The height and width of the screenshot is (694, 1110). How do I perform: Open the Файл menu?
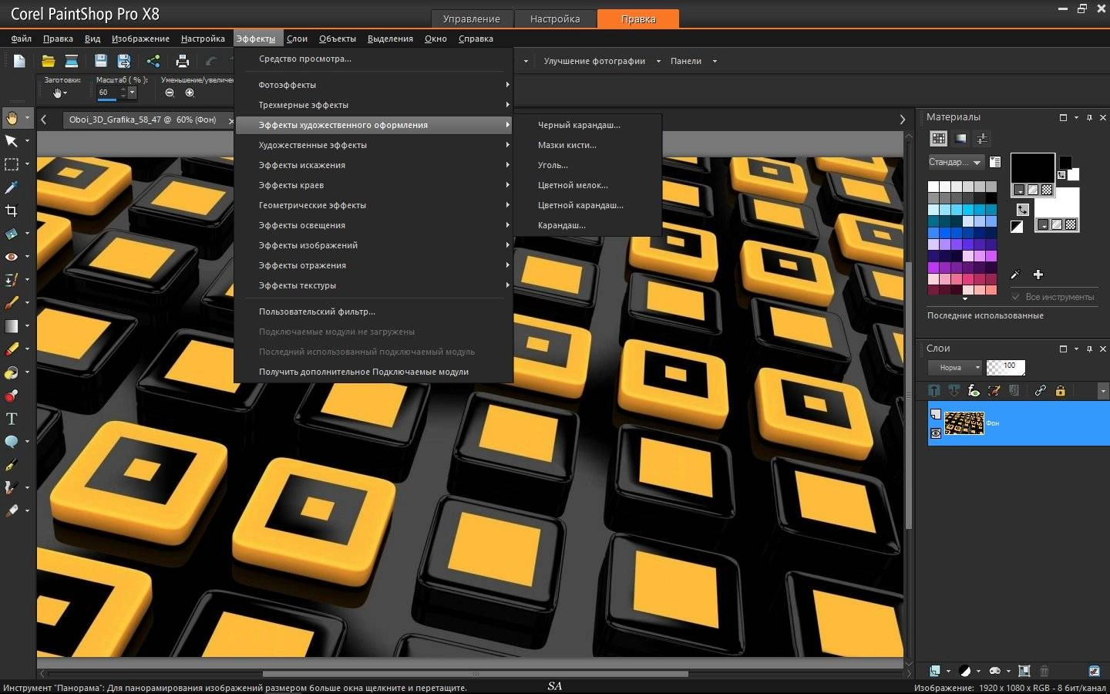[x=22, y=39]
